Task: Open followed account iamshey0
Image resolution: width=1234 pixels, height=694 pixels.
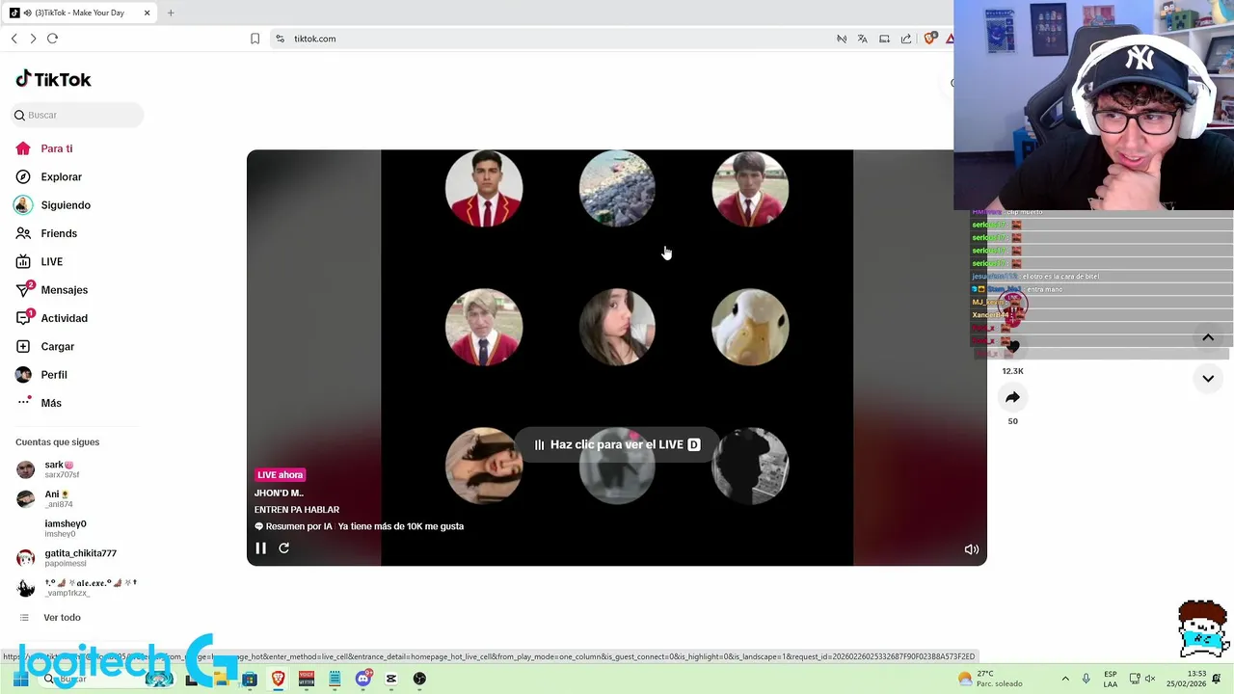Action: tap(65, 528)
